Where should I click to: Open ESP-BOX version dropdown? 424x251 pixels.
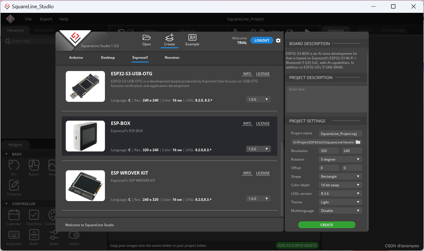[x=258, y=149]
